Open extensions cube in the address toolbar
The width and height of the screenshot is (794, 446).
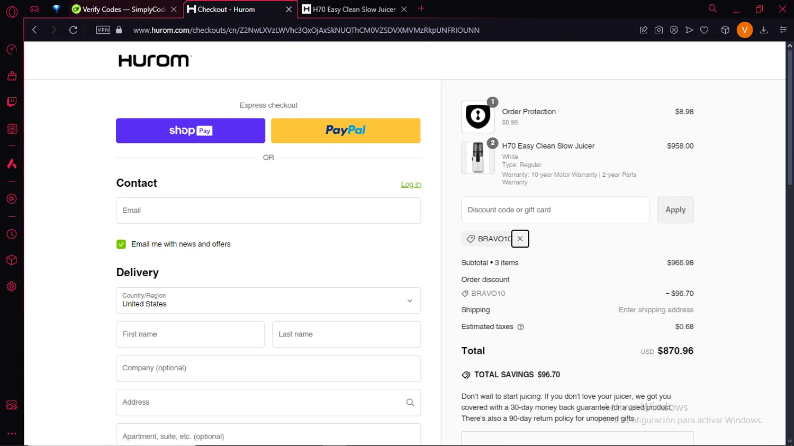(725, 30)
